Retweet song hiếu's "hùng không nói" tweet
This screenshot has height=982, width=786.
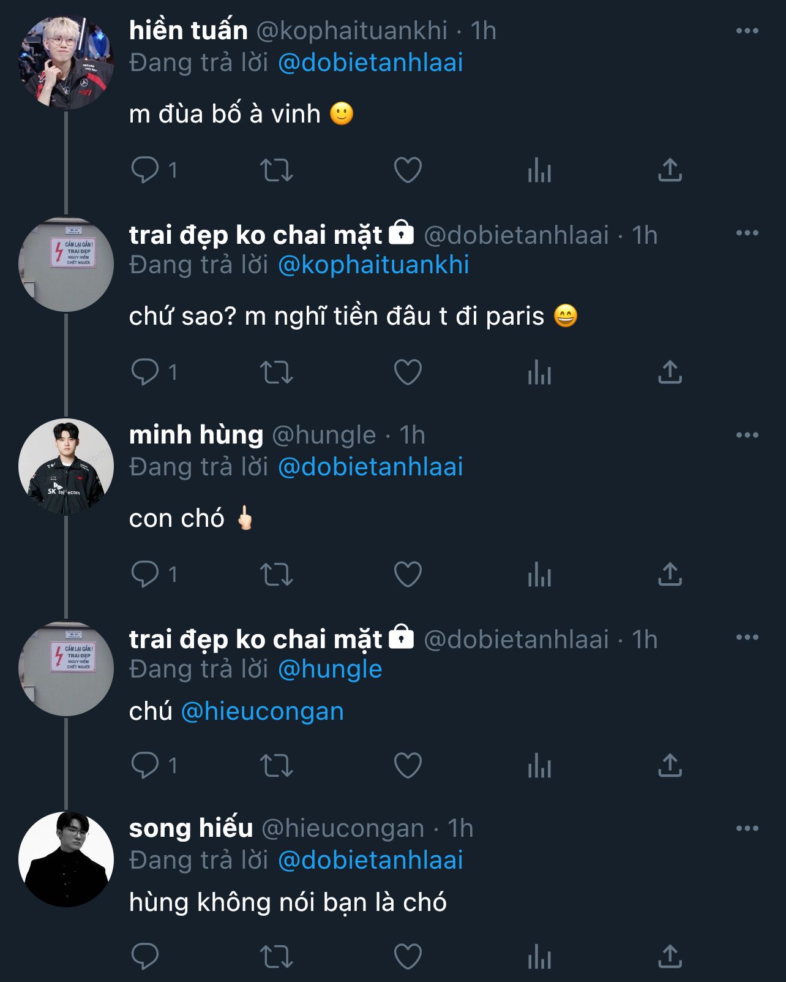[x=277, y=956]
